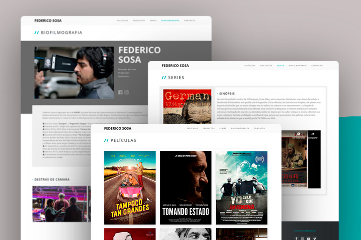Open the Facebook icon under Federico Sosa's bio

(120, 92)
